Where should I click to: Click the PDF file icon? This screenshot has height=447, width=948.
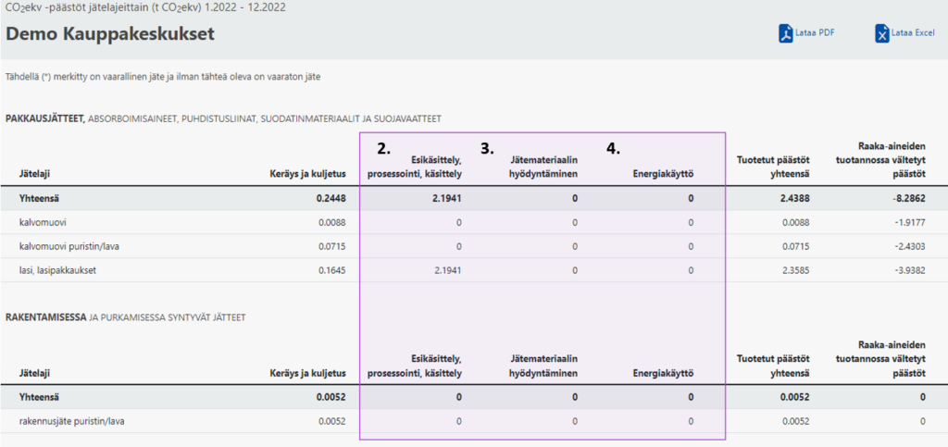tap(786, 33)
